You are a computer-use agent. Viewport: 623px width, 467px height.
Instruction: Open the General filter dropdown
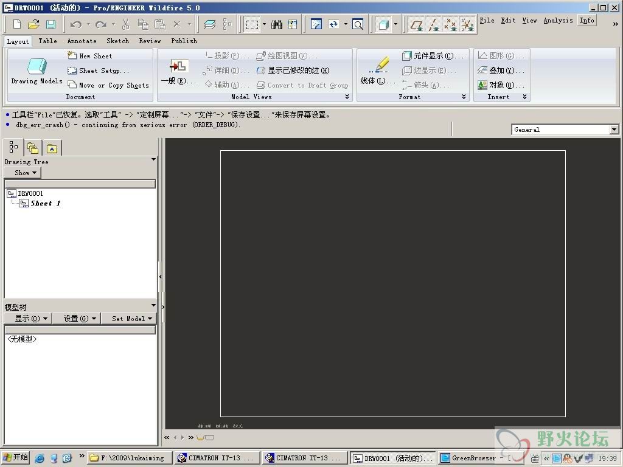pyautogui.click(x=614, y=130)
